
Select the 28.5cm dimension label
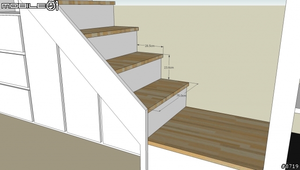[x=150, y=46]
